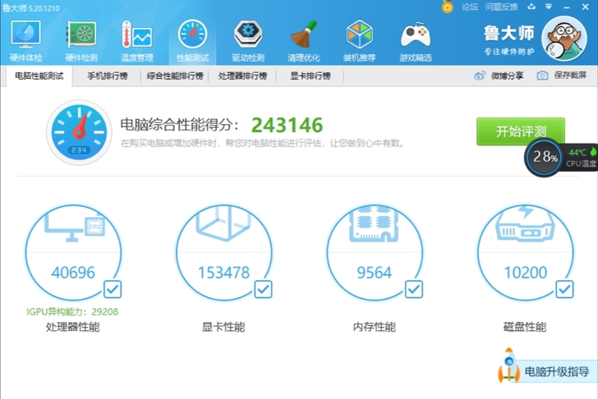Open 电脑升级指导 upgrade guide
This screenshot has width=598, height=399.
point(557,372)
